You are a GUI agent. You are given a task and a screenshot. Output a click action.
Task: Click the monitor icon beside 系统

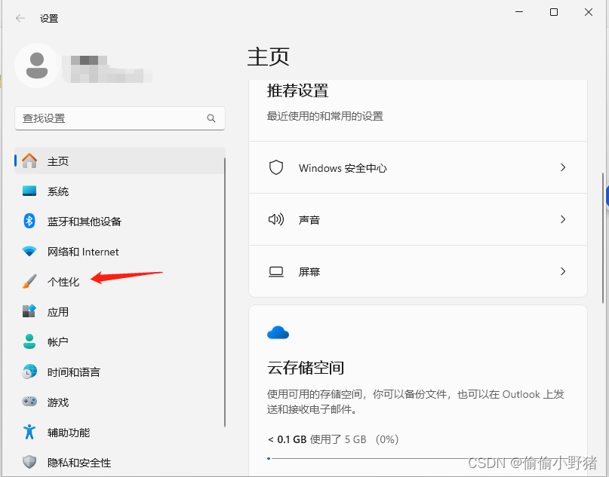29,191
